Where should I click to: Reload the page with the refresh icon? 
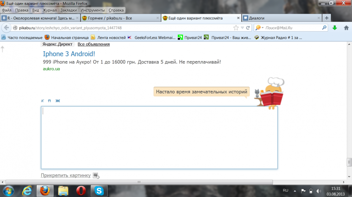(x=248, y=28)
